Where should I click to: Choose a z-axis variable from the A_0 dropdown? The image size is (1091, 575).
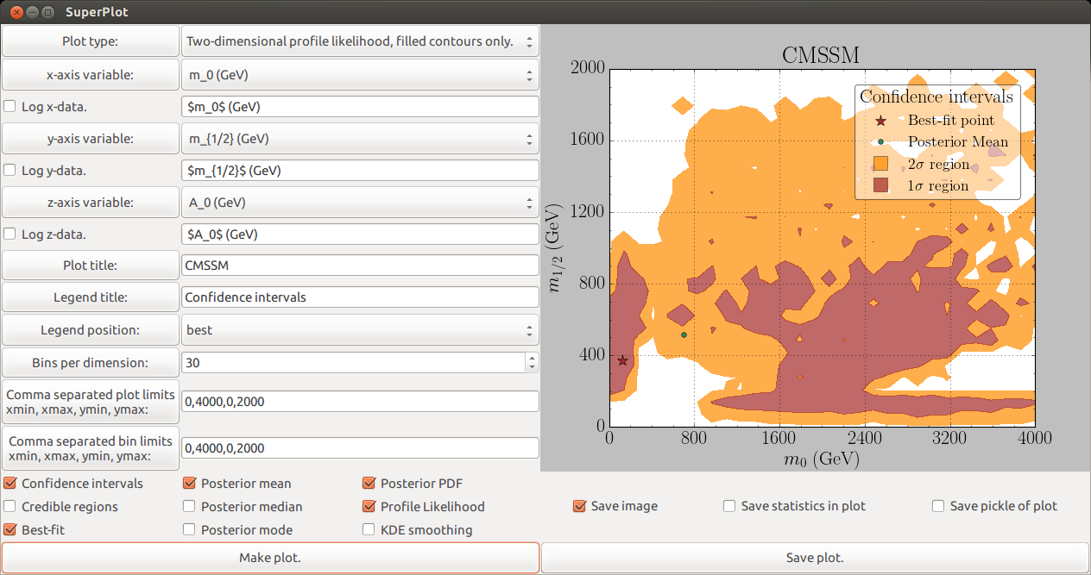coord(360,203)
